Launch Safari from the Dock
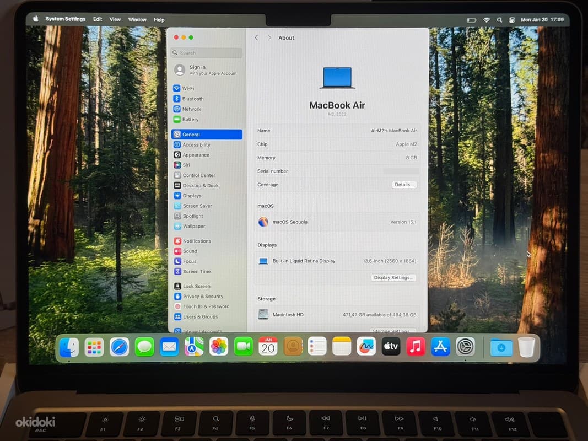 [119, 347]
